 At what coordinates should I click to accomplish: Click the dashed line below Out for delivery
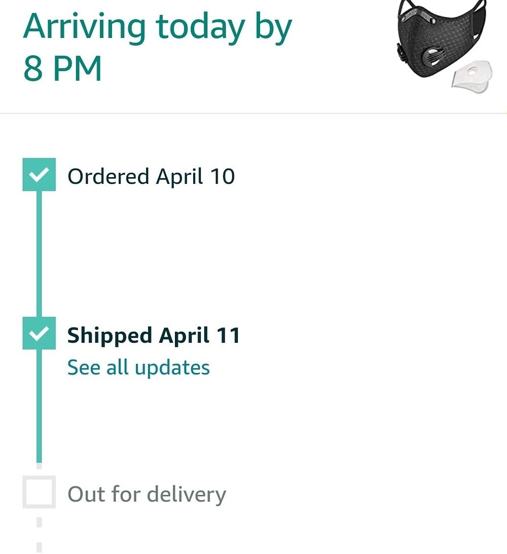(39, 534)
